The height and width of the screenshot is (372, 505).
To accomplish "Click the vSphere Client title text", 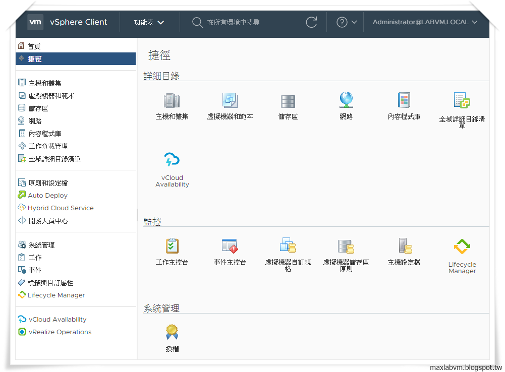I will [x=78, y=22].
